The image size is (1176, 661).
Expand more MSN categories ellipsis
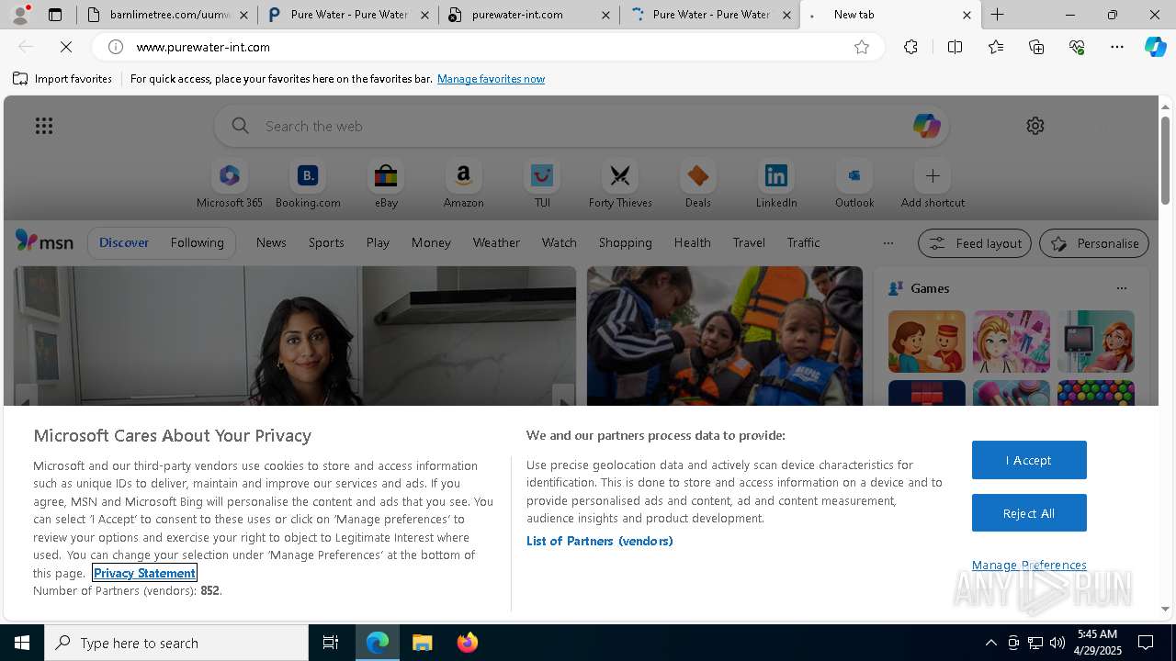[888, 243]
